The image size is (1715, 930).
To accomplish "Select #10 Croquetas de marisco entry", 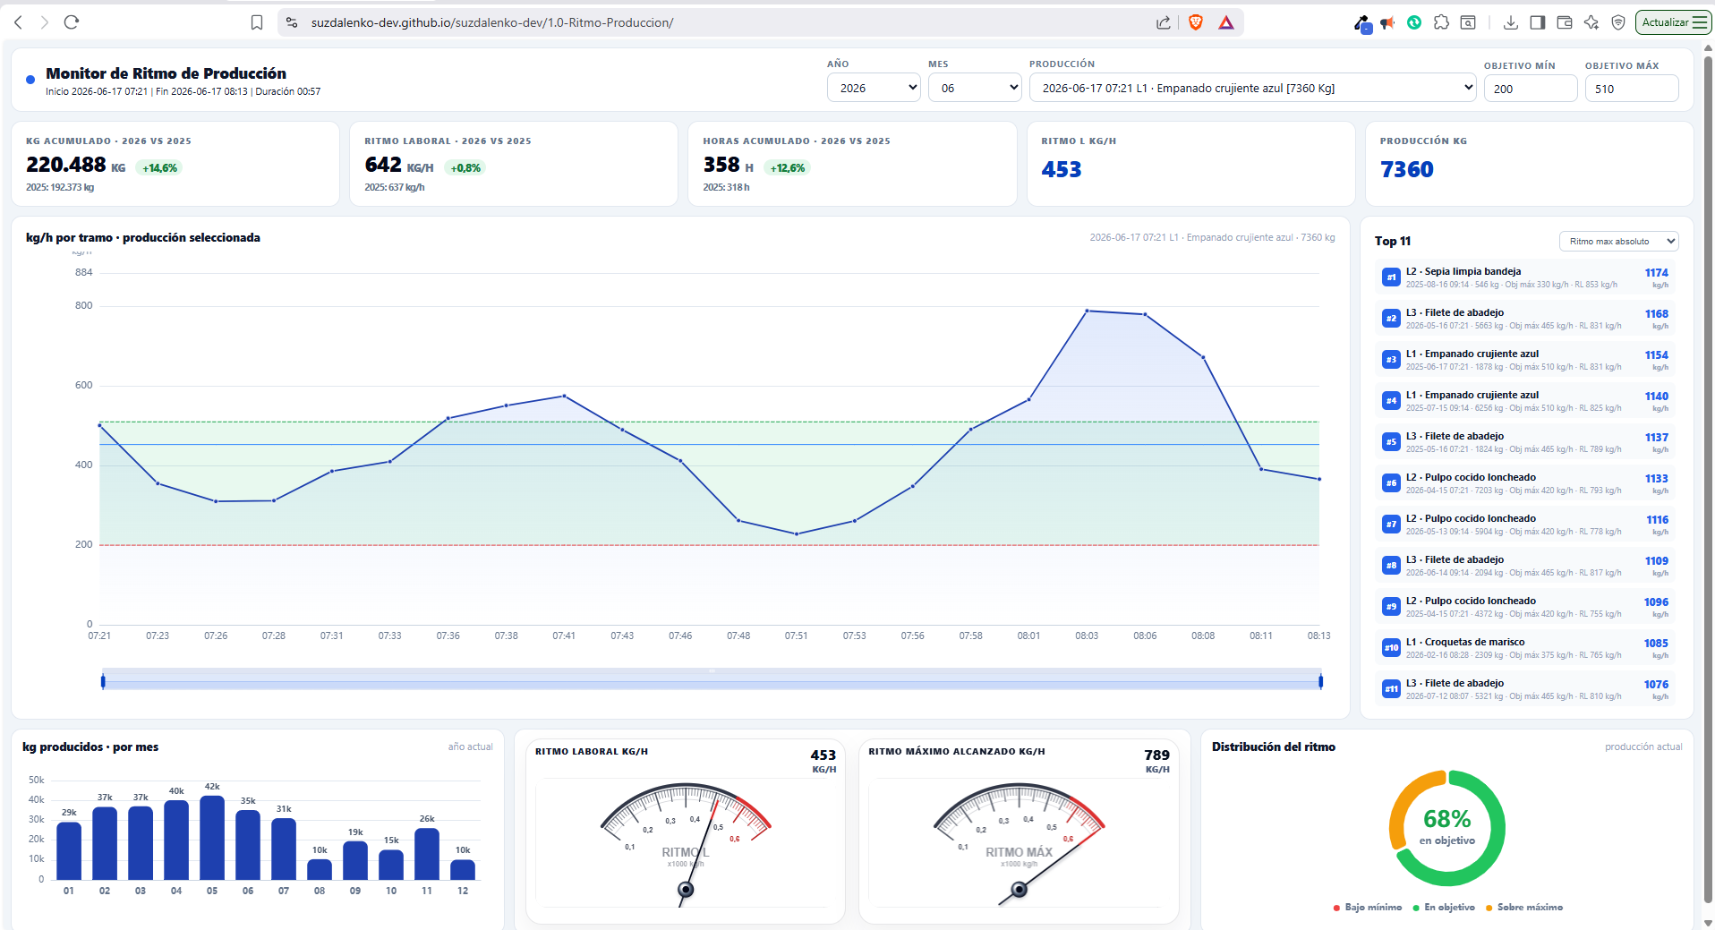I will coord(1525,648).
